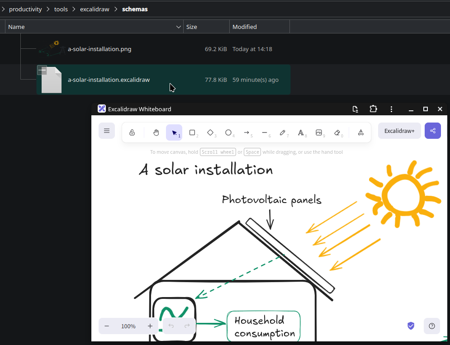Screen dimensions: 450x345
Task: Open the window's three-dot options menu
Action: point(391,109)
